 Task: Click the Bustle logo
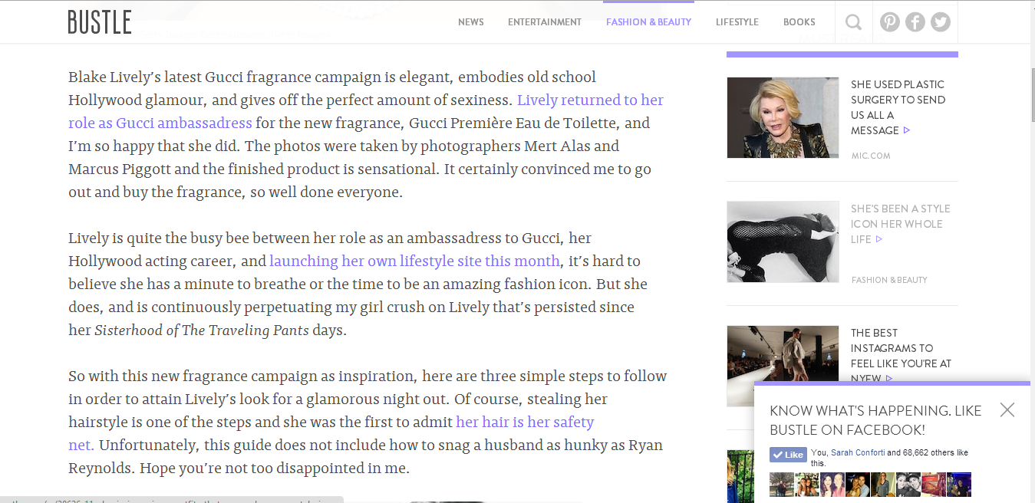click(100, 22)
